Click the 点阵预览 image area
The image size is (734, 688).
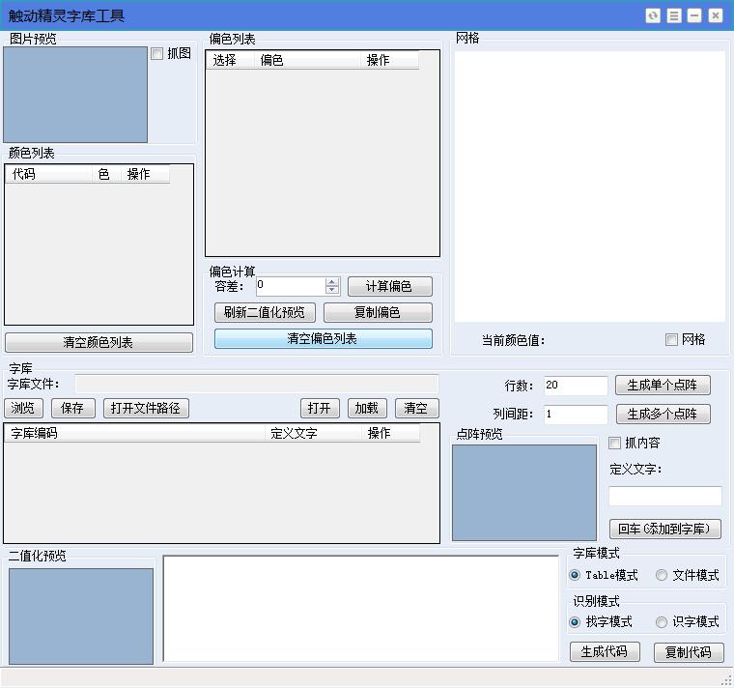(524, 493)
